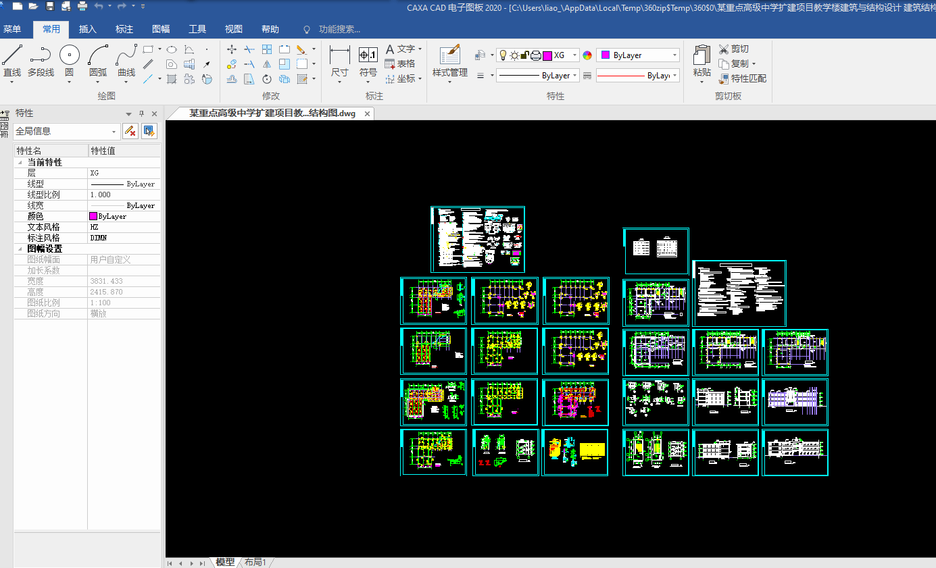Select the hatch fill tool

[x=172, y=79]
